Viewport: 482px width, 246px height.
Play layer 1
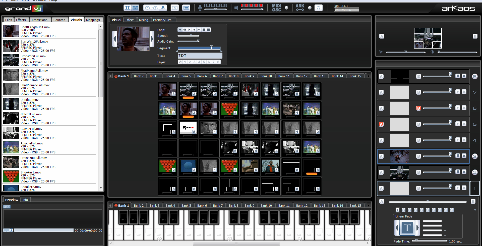pyautogui.click(x=458, y=188)
